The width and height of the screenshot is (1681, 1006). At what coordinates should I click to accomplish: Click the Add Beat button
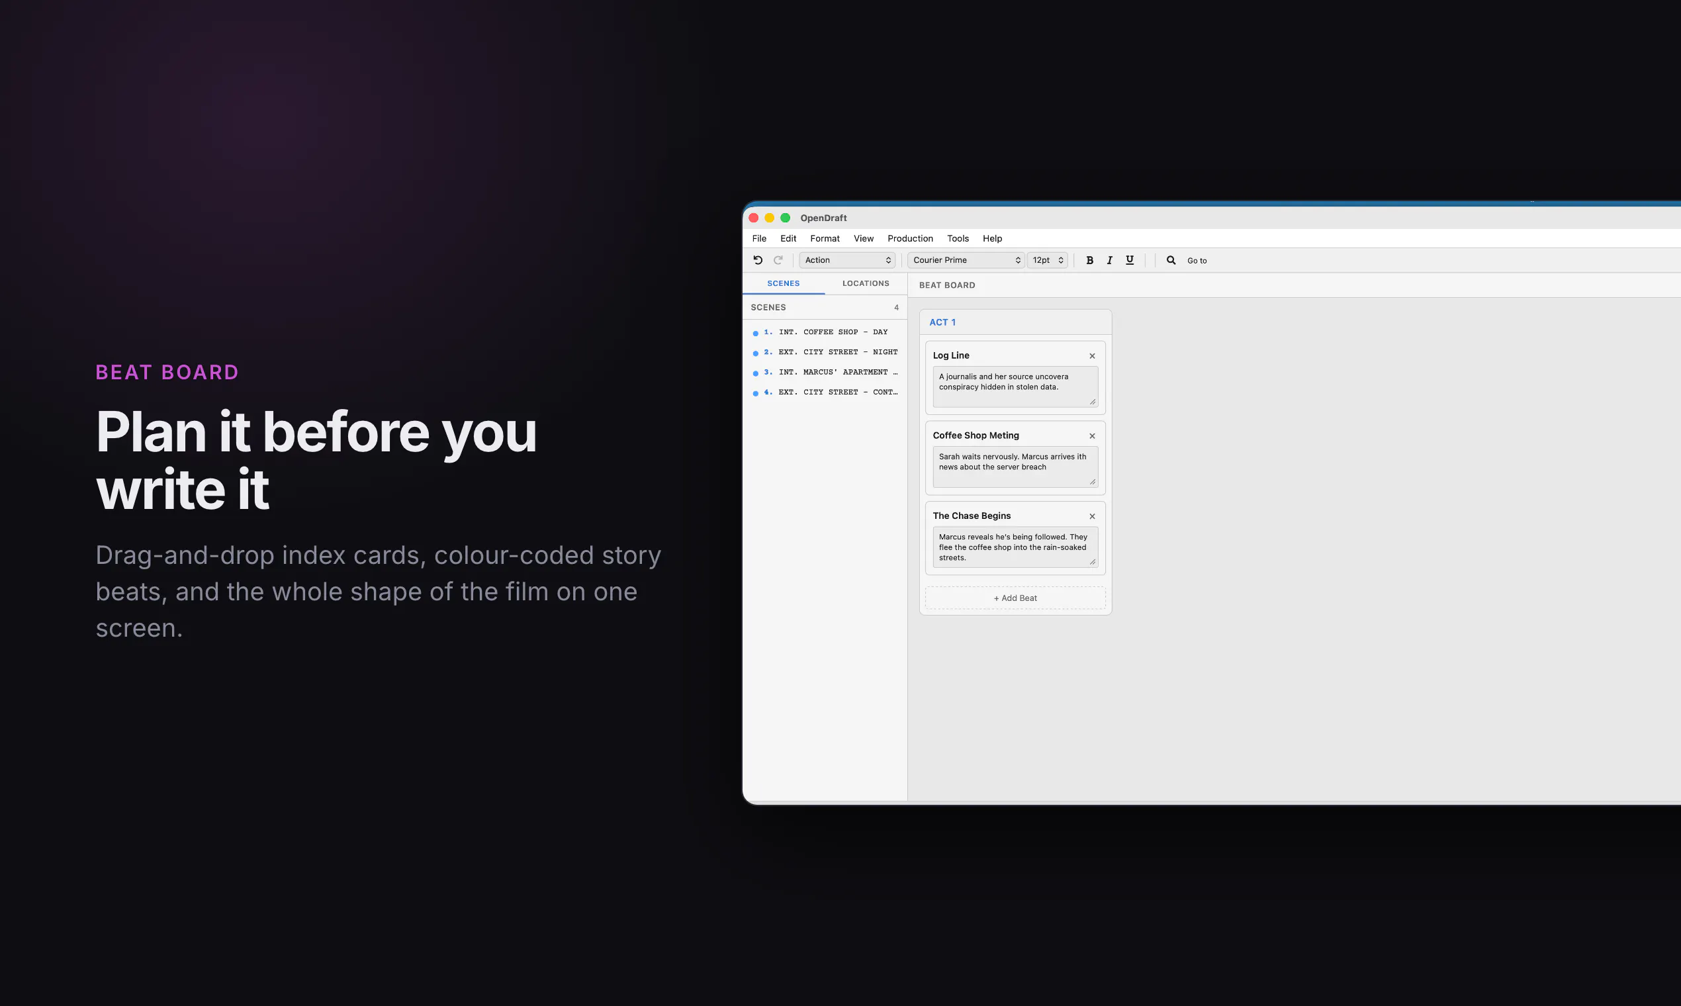coord(1015,598)
